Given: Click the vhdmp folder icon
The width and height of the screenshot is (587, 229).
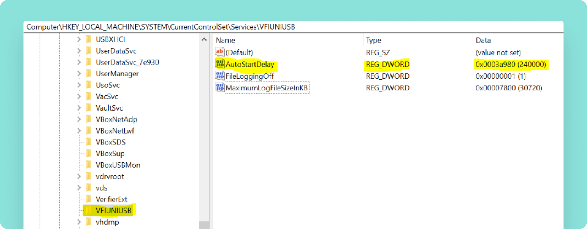Looking at the screenshot, I should [88, 222].
